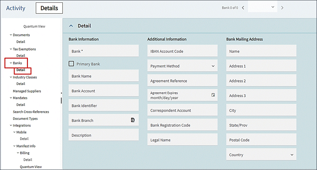Open Managed Suppliers in the tree

[x=27, y=91]
